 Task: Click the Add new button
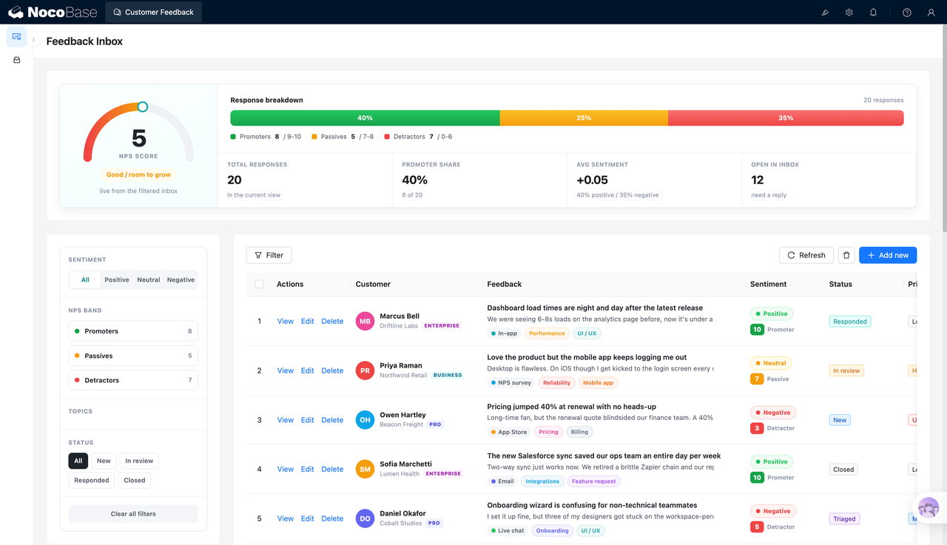pos(888,255)
